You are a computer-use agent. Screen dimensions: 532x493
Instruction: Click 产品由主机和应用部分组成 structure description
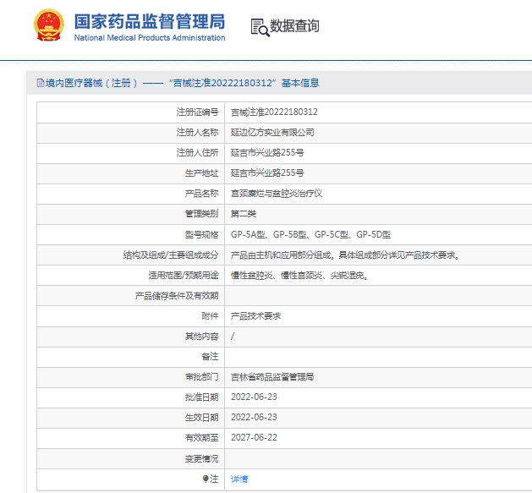[x=345, y=255]
